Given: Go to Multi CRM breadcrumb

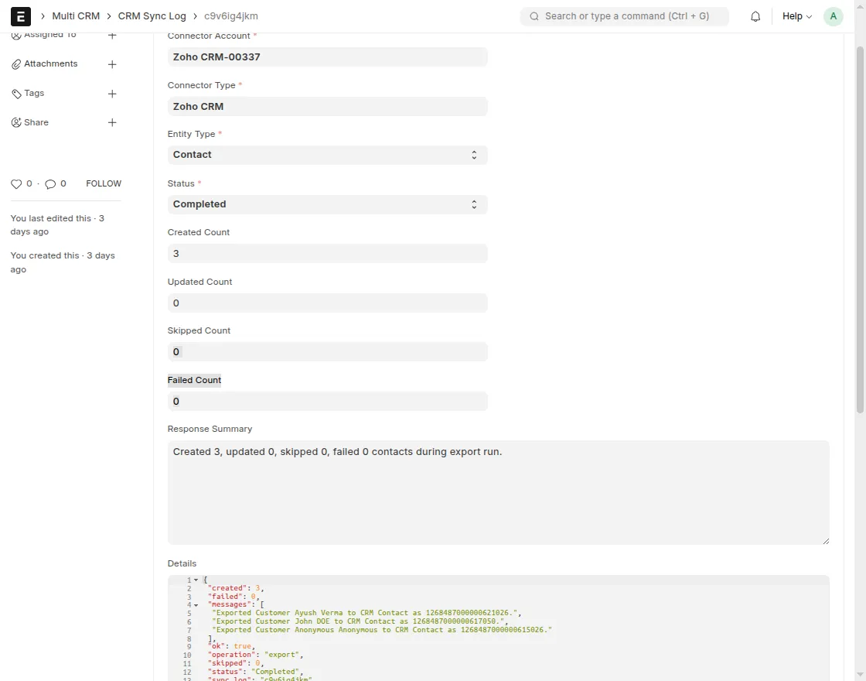Looking at the screenshot, I should [x=76, y=16].
